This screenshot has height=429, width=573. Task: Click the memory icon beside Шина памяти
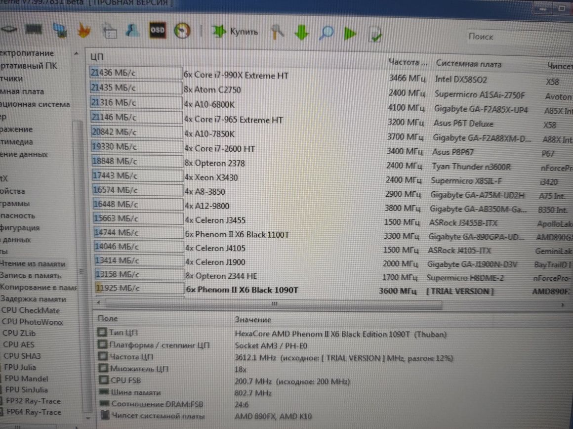coord(105,392)
